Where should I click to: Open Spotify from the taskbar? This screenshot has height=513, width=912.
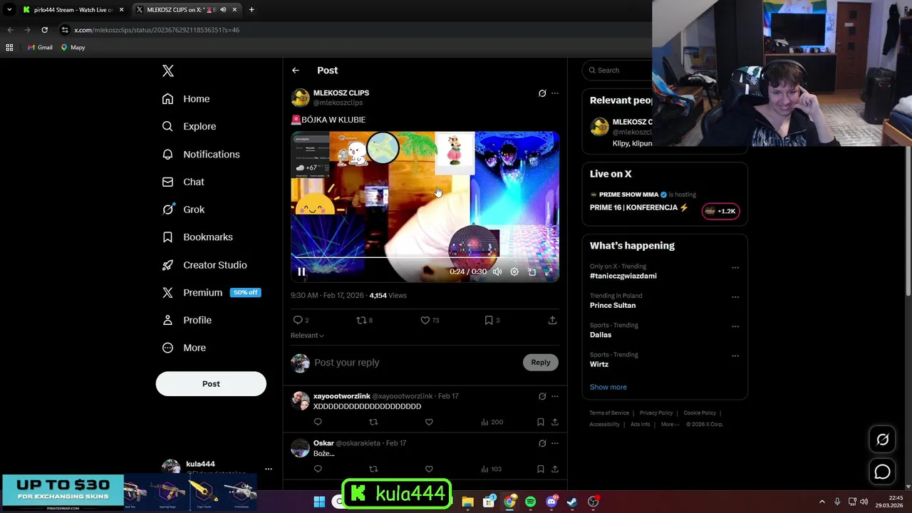[530, 502]
